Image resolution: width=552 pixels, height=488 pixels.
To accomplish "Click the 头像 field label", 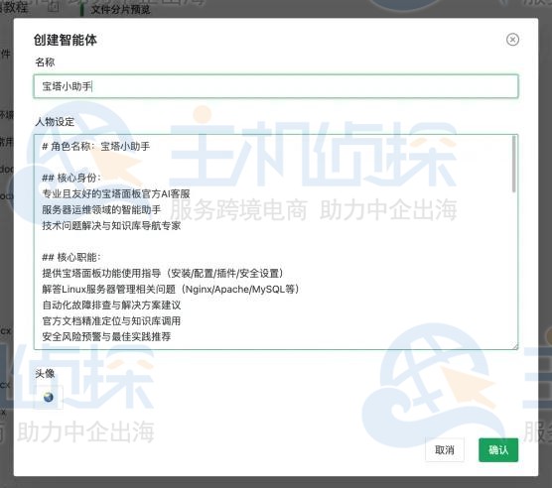I will point(45,373).
